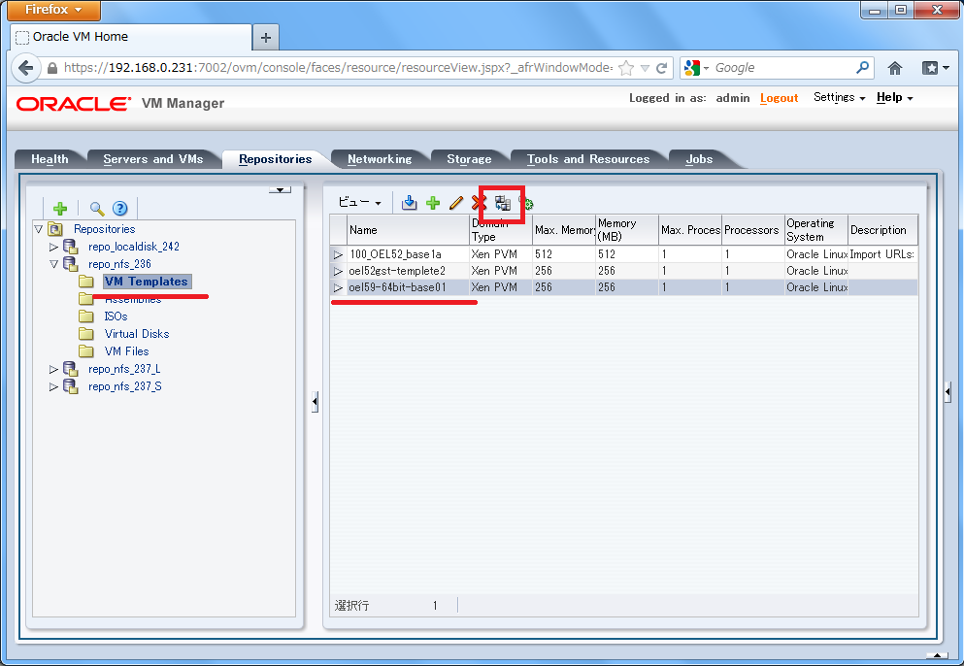Open the Clone Template tool
Viewport: 964px width, 666px height.
tap(501, 203)
